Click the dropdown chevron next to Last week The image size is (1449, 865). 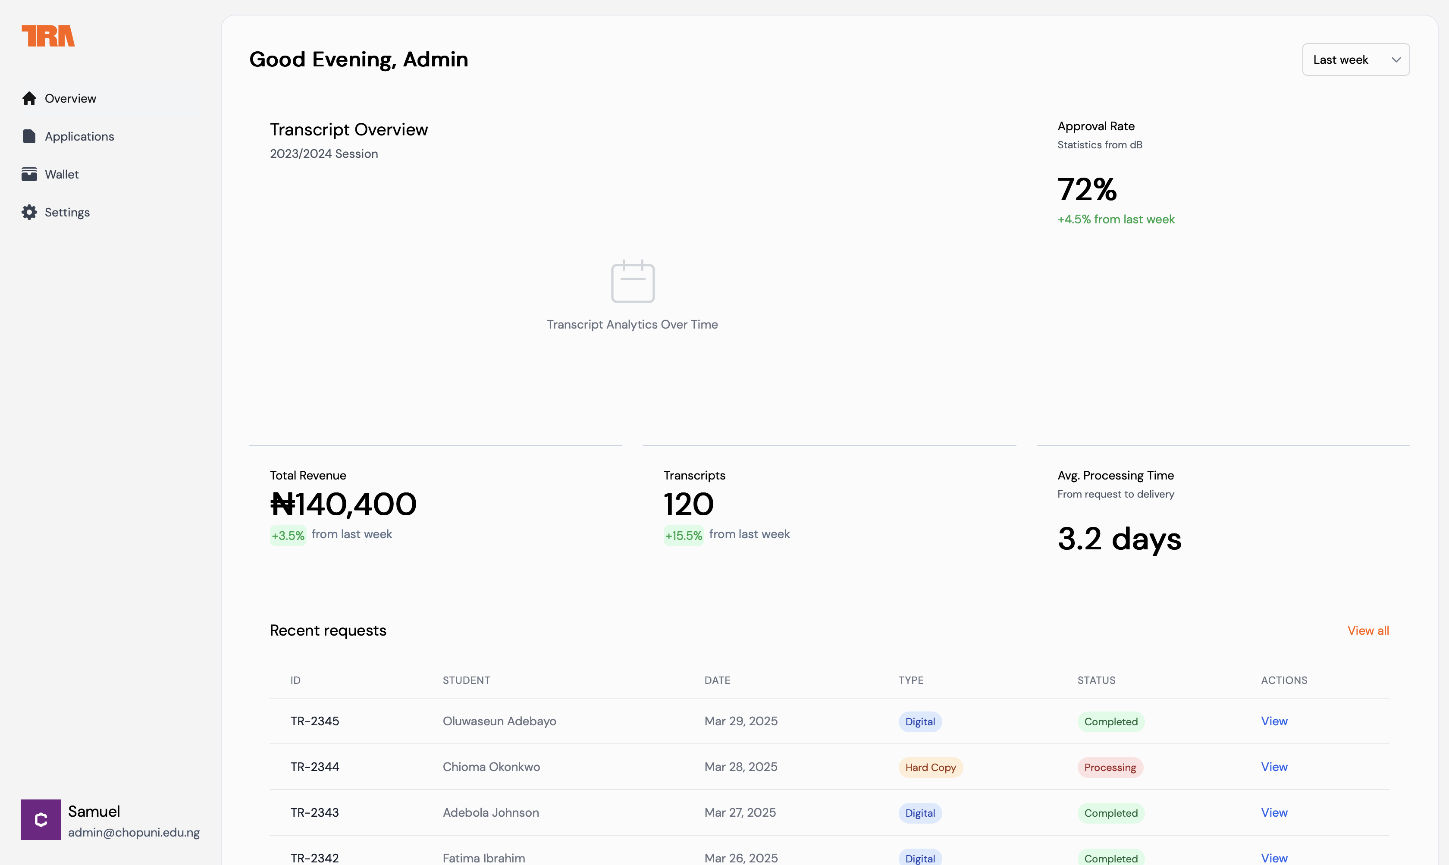pyautogui.click(x=1396, y=60)
